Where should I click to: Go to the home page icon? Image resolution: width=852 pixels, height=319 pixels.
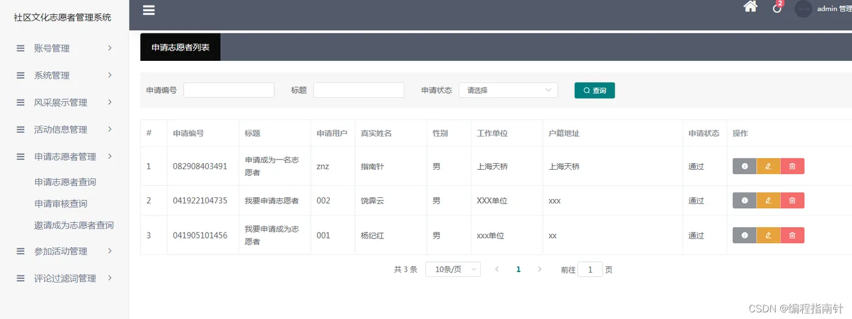pyautogui.click(x=751, y=7)
